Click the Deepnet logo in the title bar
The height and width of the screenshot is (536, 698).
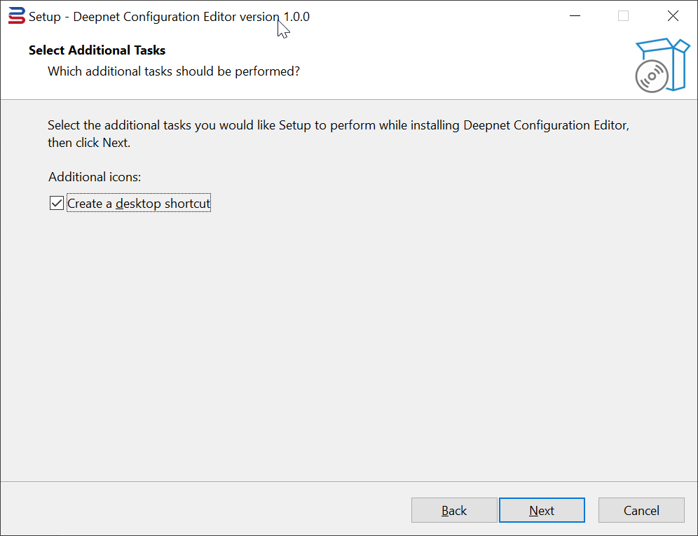pyautogui.click(x=16, y=16)
